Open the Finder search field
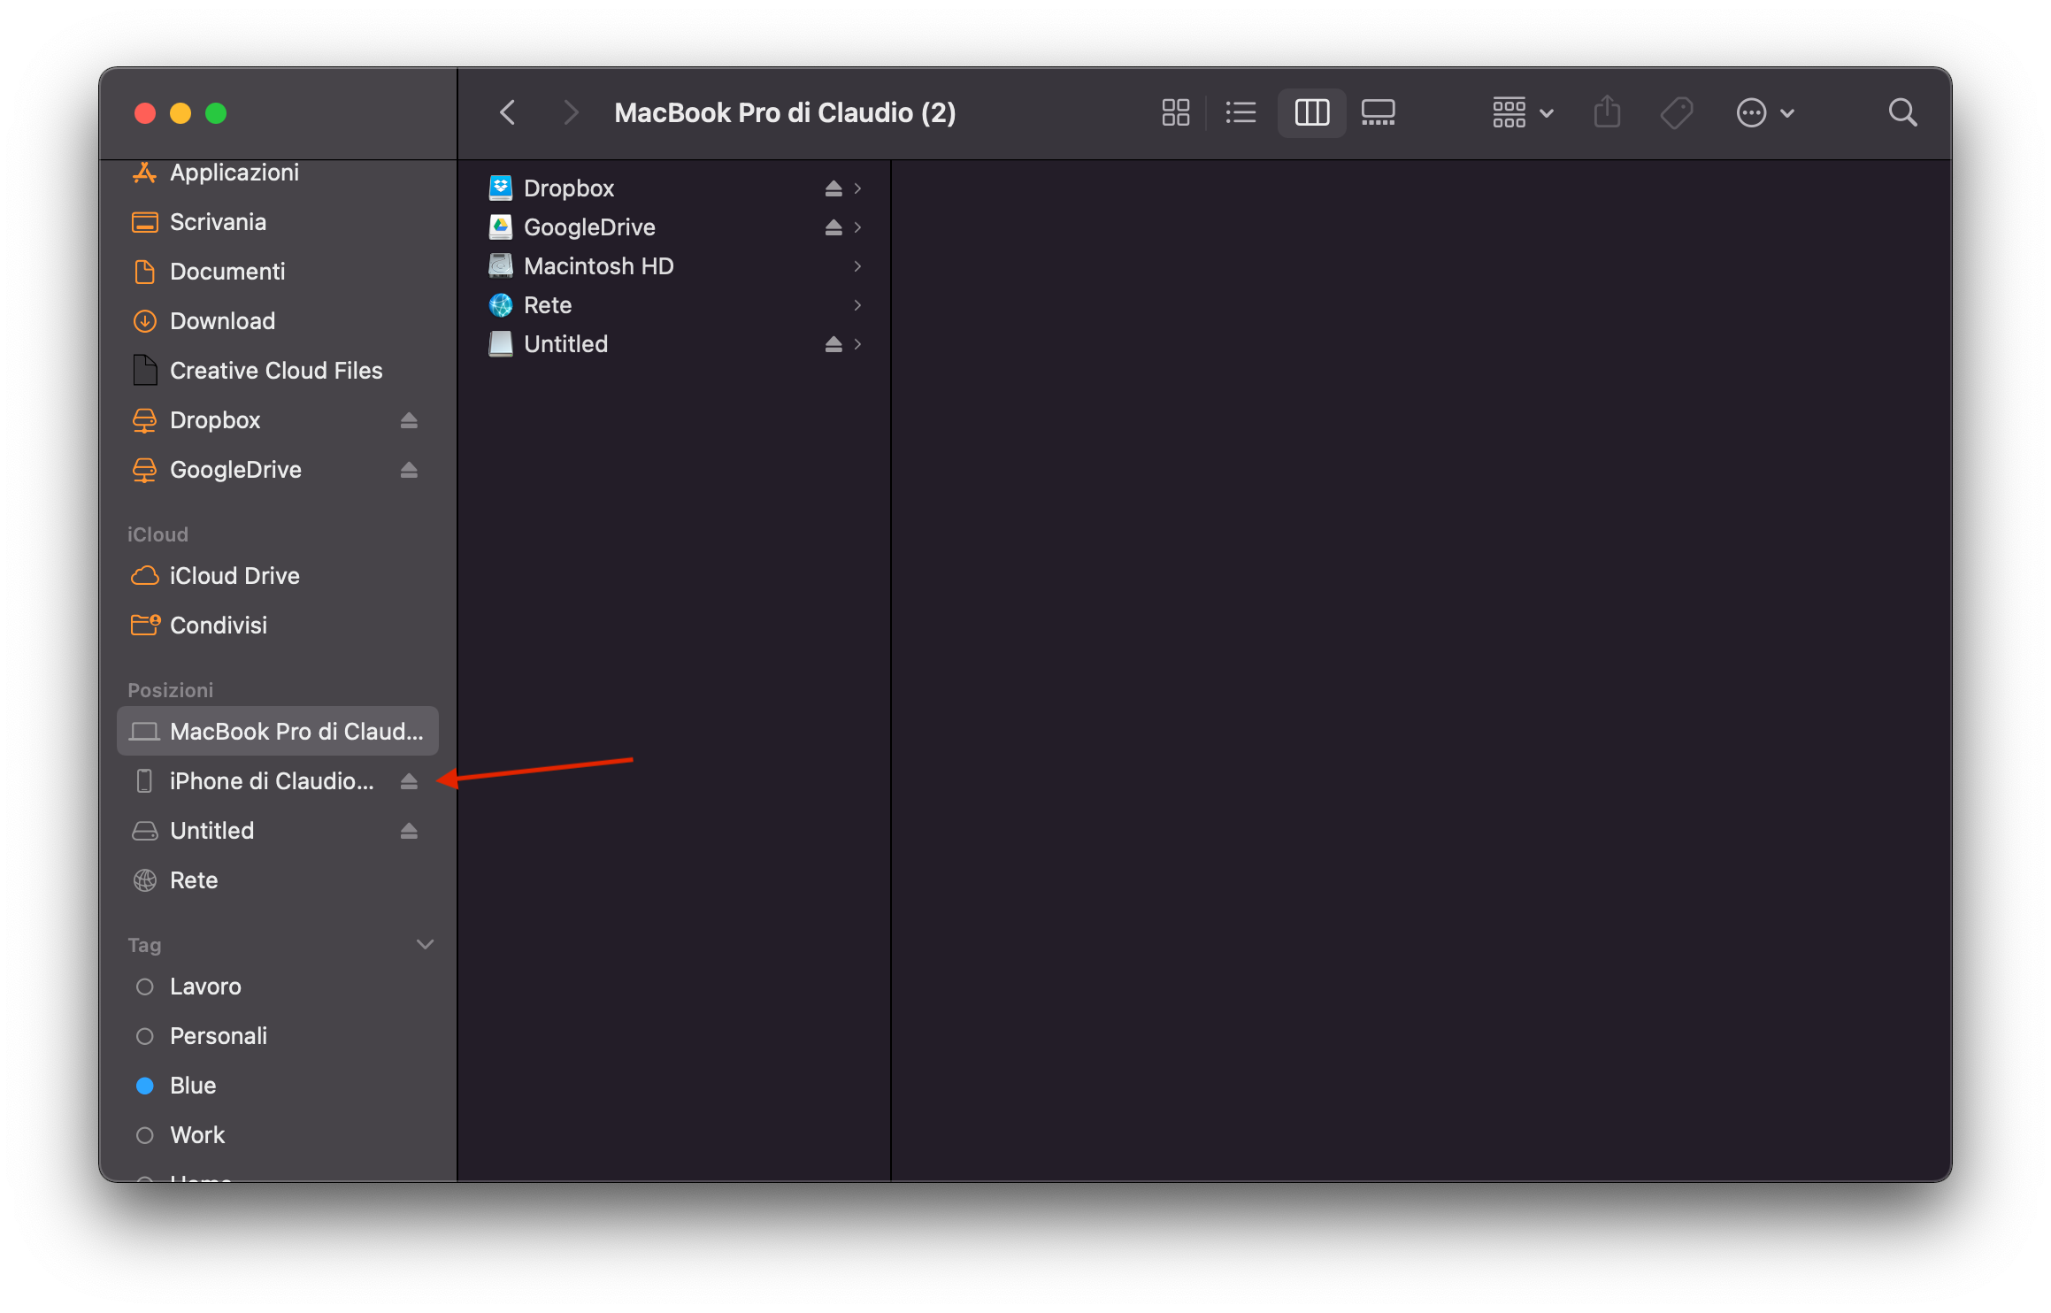Viewport: 2051px width, 1313px height. click(x=1902, y=112)
